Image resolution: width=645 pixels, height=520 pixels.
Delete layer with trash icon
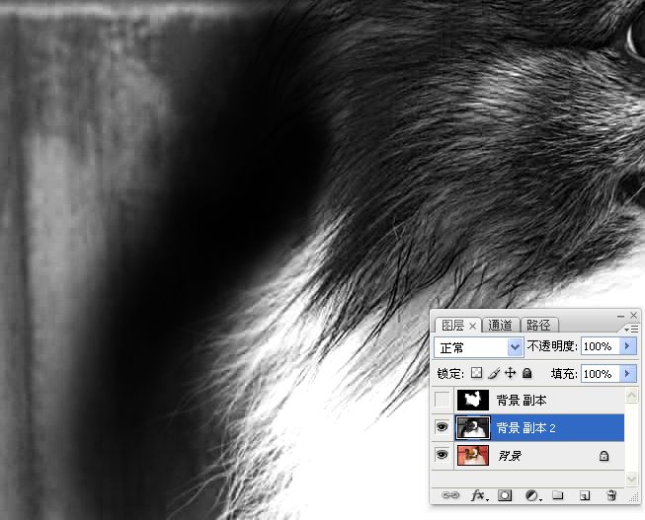pyautogui.click(x=611, y=494)
